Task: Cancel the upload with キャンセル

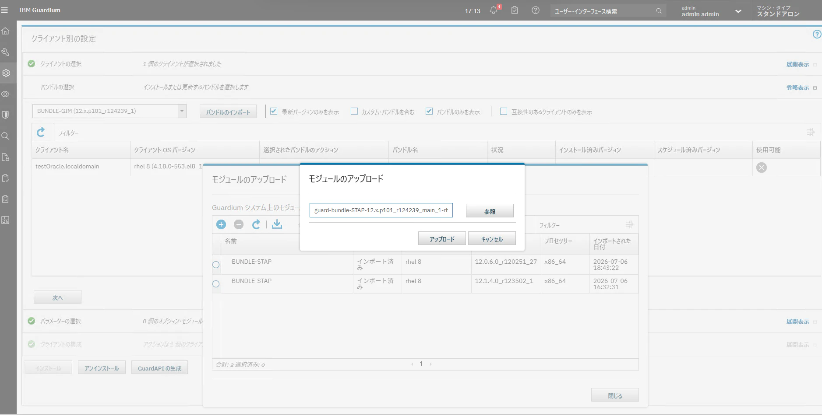Action: (x=492, y=238)
